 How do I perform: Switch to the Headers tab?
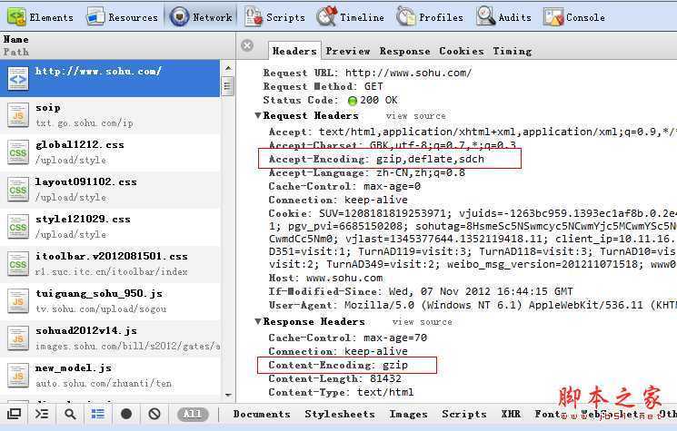point(294,51)
